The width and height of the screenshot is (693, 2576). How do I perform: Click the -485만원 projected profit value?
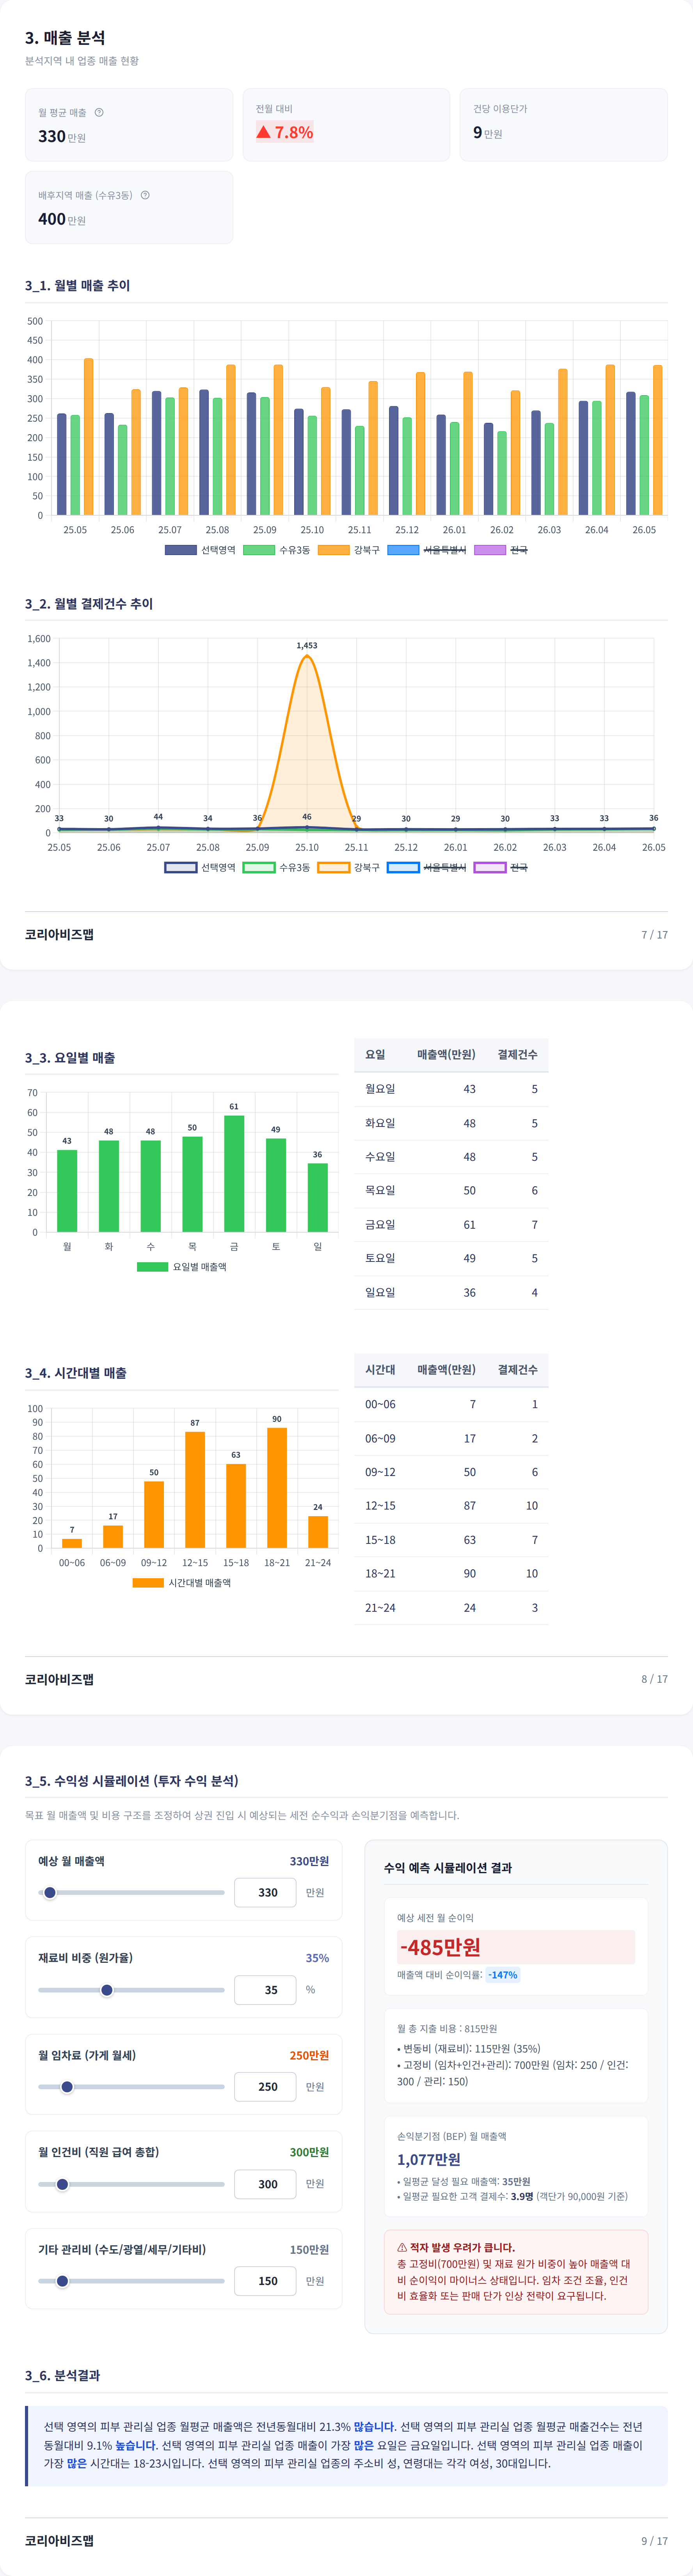(x=440, y=1947)
